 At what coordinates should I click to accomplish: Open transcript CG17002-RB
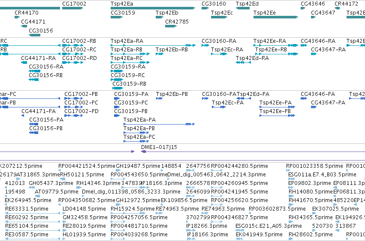pos(79,41)
